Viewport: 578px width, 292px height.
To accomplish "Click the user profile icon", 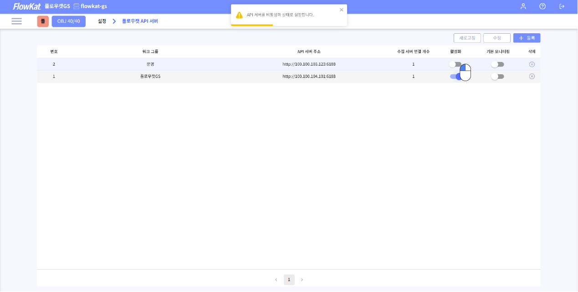I will point(523,6).
